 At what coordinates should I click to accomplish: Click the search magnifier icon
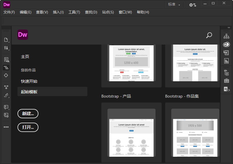(x=209, y=35)
